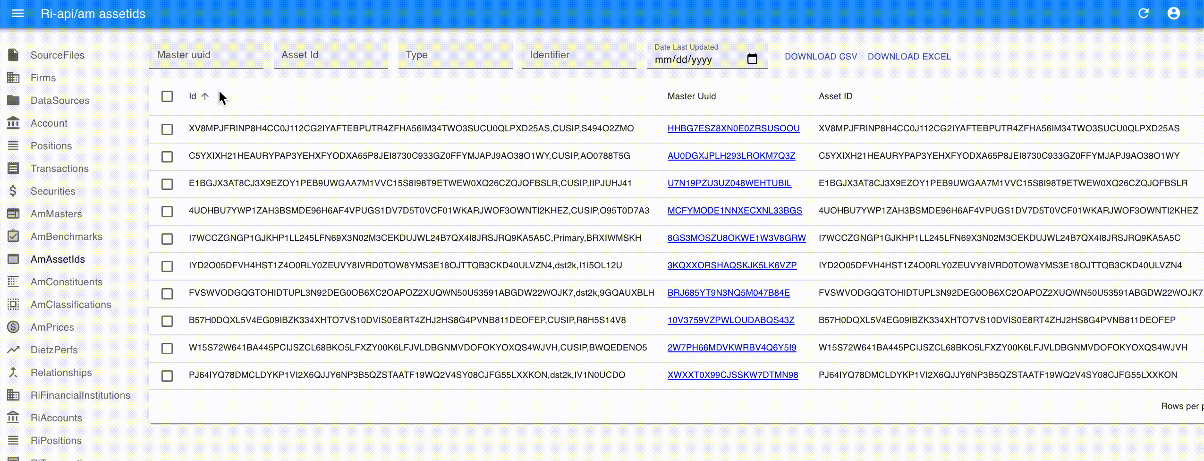The image size is (1204, 461).
Task: Click the Account bank icon
Action: [x=13, y=123]
